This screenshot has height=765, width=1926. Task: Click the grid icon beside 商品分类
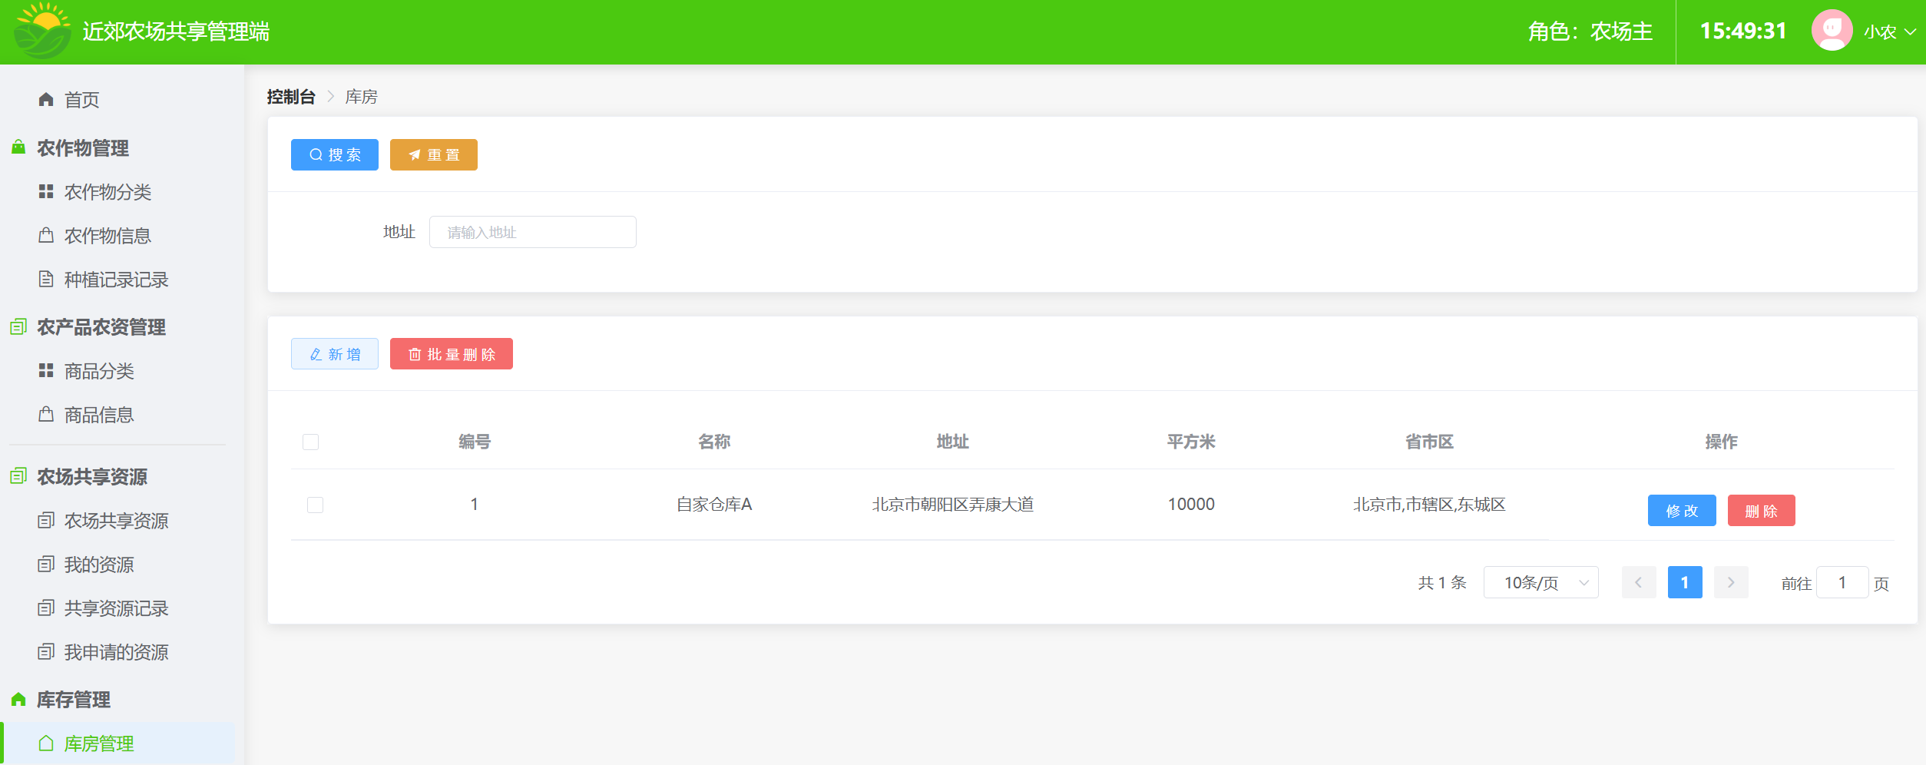(x=46, y=371)
